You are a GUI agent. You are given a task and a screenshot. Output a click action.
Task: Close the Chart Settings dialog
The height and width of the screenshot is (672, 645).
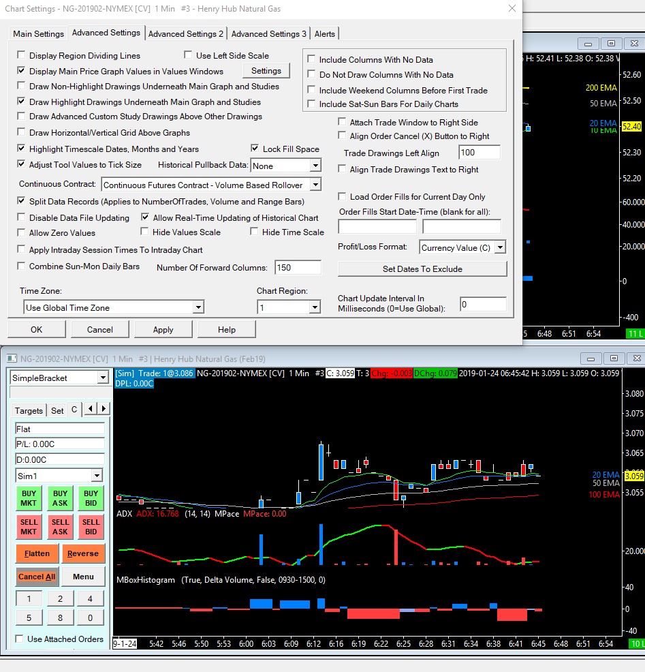click(x=512, y=9)
